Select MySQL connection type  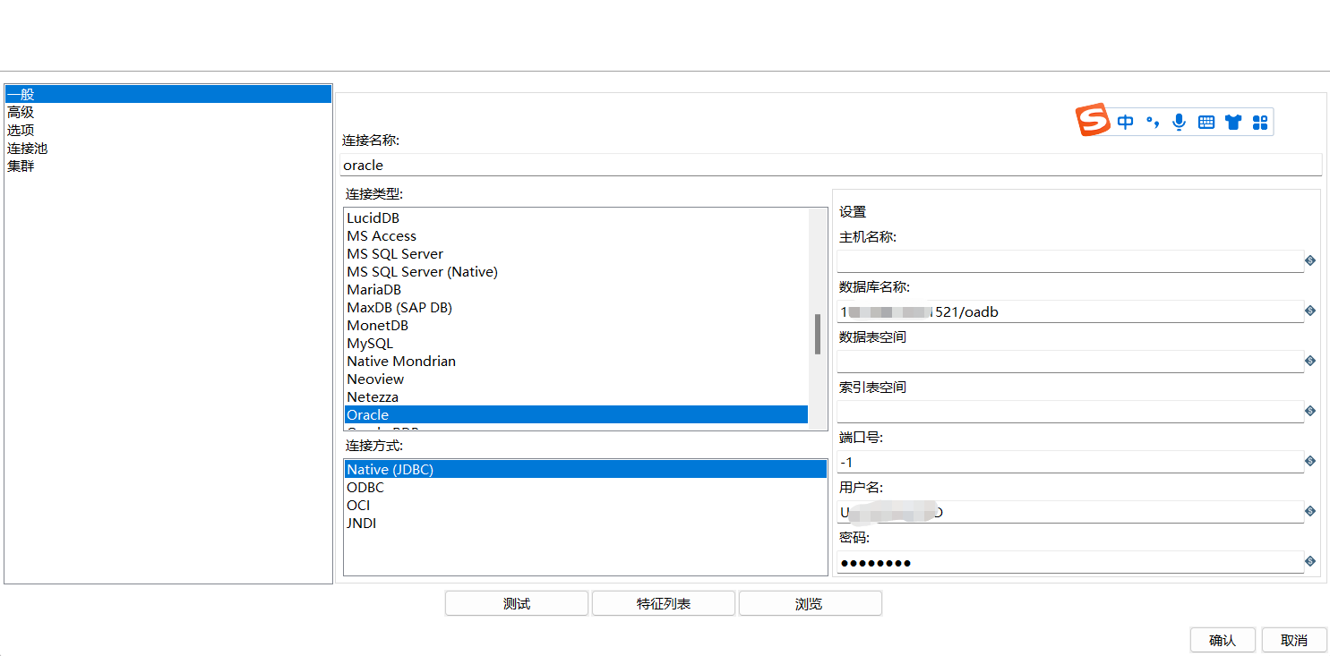click(x=576, y=344)
